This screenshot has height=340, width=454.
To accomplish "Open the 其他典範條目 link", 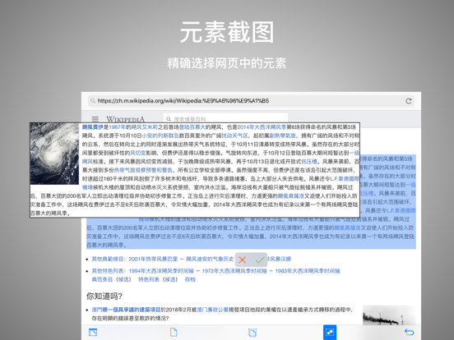I will coord(109,259).
